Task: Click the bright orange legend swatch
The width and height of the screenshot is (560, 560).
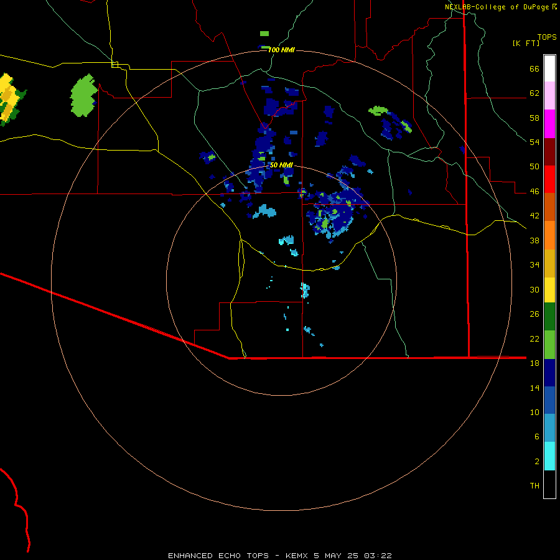Action: pos(549,235)
